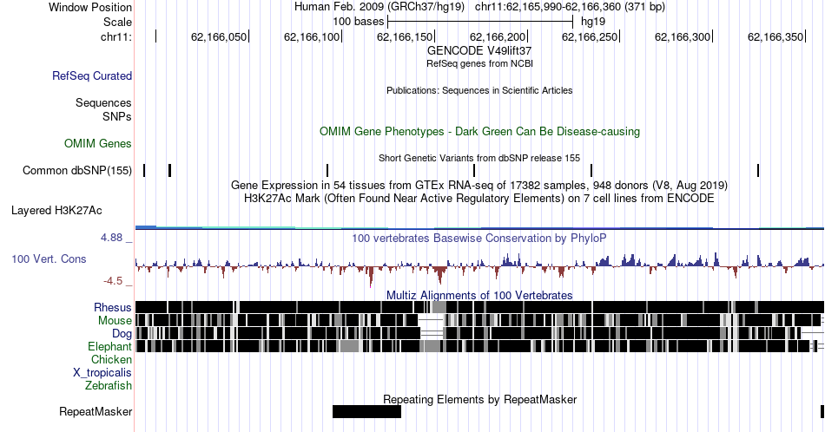The height and width of the screenshot is (432, 825).
Task: Click the chr11: base position label
Action: point(116,36)
